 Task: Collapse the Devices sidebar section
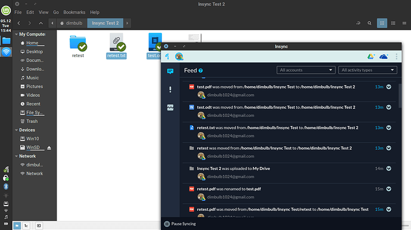pos(17,130)
